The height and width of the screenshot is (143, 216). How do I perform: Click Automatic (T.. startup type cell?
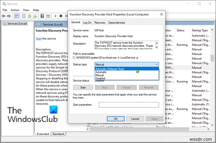201,104
